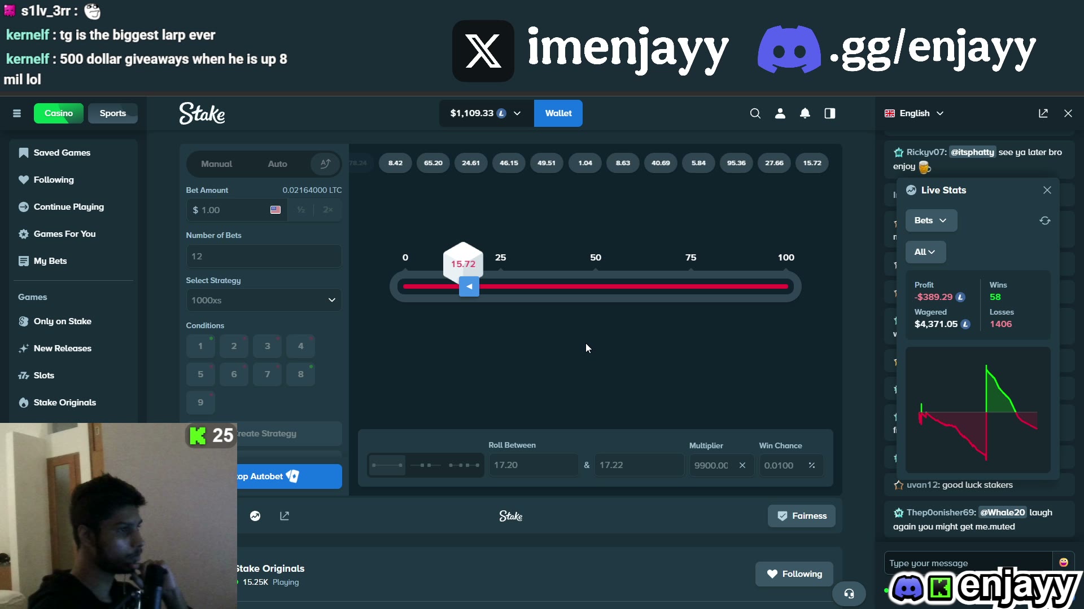Open past roll result 95.36

coord(736,163)
